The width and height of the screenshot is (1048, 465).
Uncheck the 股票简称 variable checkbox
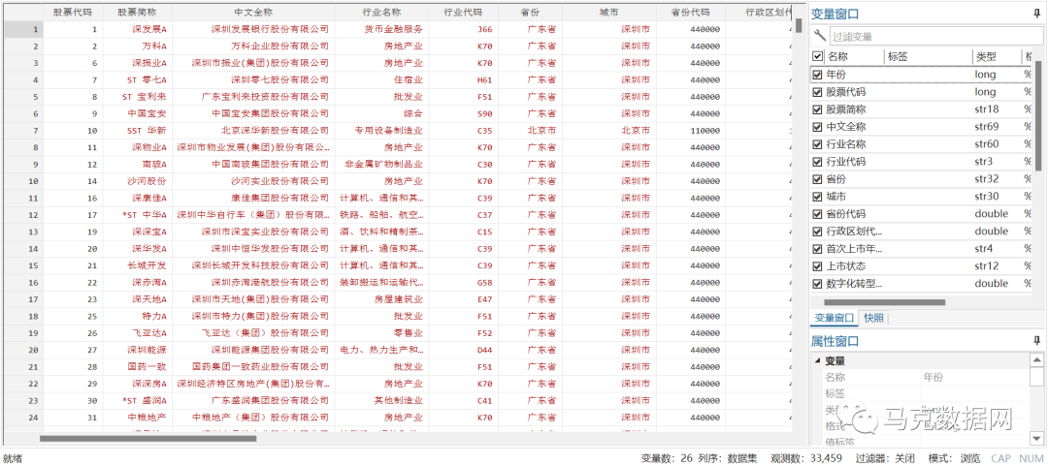coord(817,109)
